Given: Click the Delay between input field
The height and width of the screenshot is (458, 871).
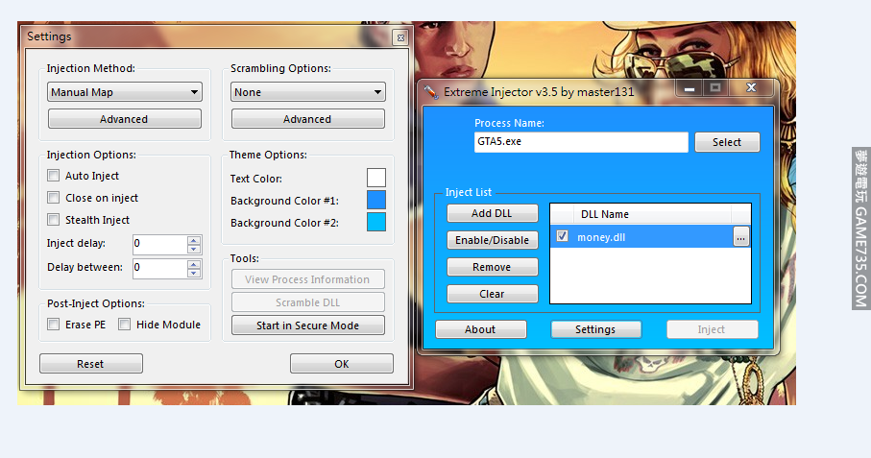Looking at the screenshot, I should click(159, 268).
